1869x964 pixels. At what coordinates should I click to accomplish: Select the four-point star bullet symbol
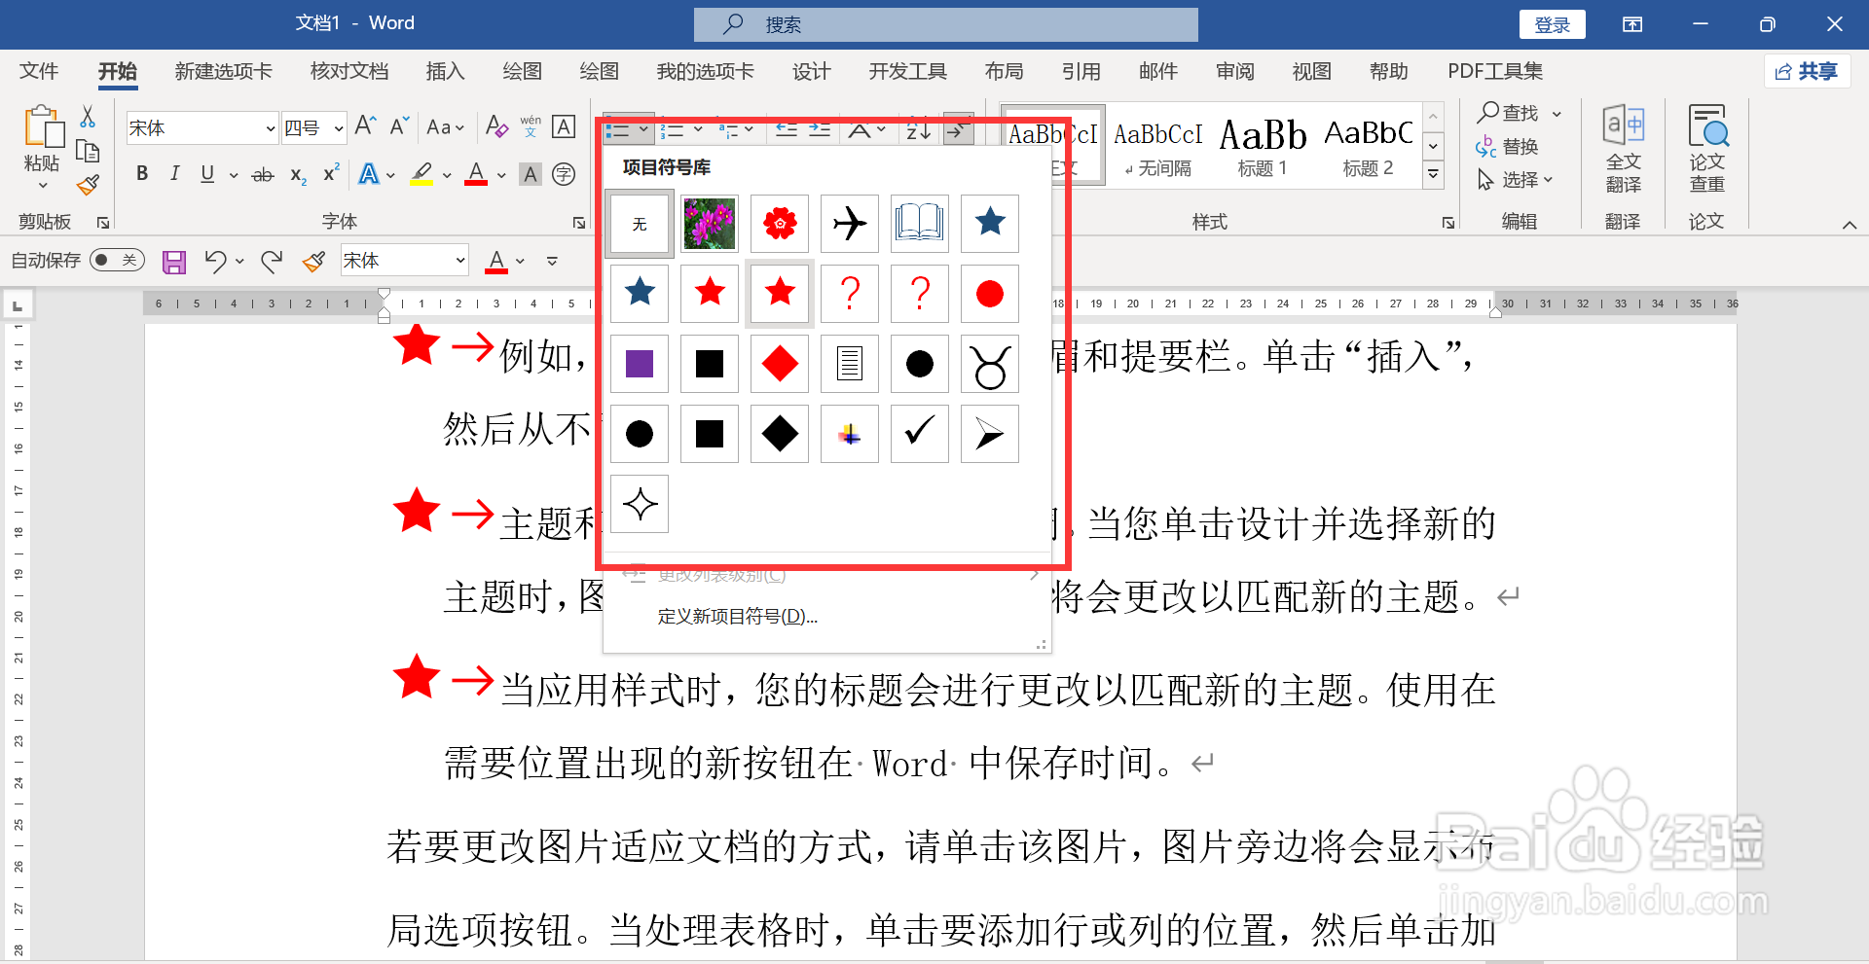click(x=640, y=504)
